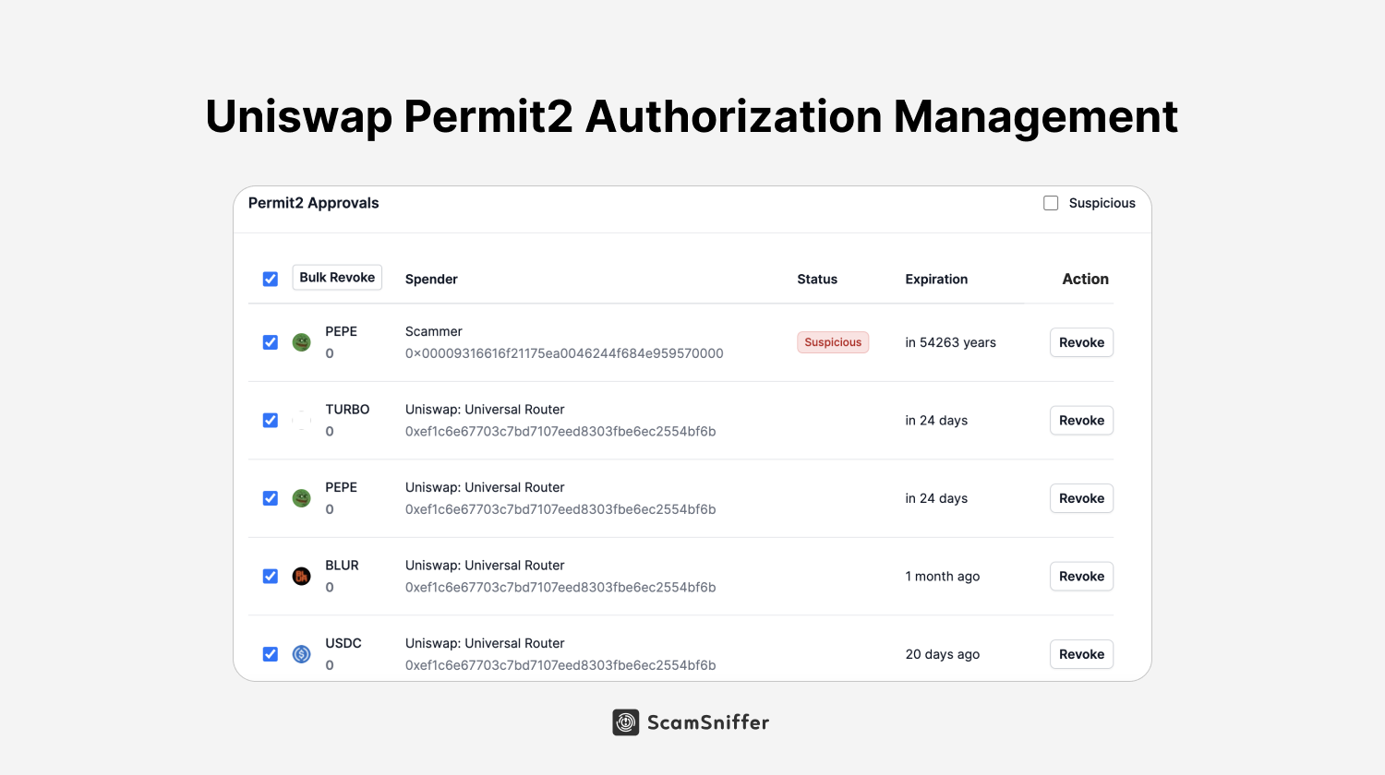Image resolution: width=1385 pixels, height=775 pixels.
Task: Click the Universal Router address in the BLUR row
Action: coord(560,587)
